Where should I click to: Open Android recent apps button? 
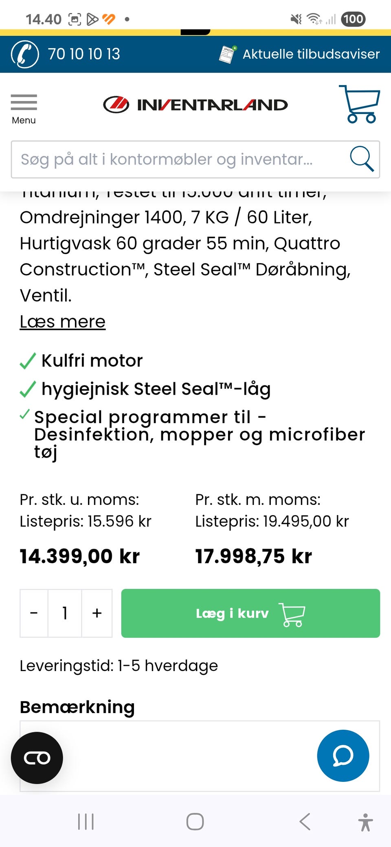86,822
